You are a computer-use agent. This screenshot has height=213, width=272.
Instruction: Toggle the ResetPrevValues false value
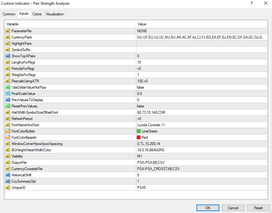click(201, 106)
